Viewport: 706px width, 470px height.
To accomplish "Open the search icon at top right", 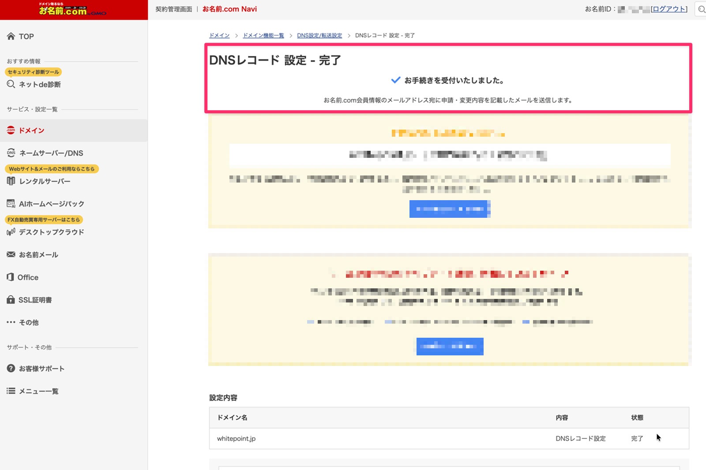I will (701, 9).
